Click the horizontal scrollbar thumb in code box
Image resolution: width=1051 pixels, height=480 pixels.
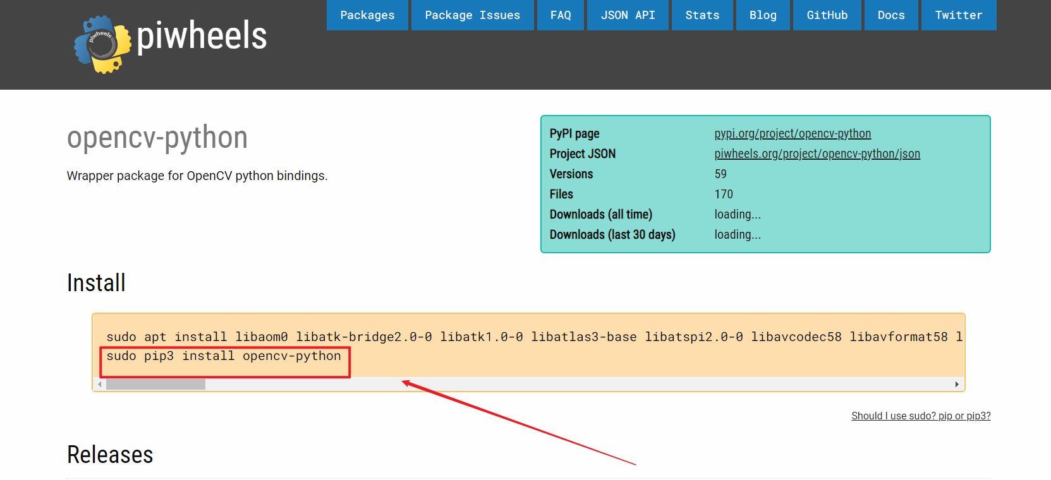(x=155, y=384)
